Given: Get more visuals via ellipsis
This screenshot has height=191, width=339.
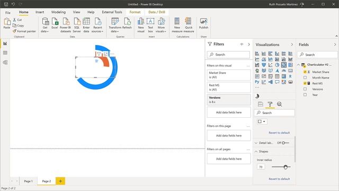Looking at the screenshot, I should (x=257, y=88).
